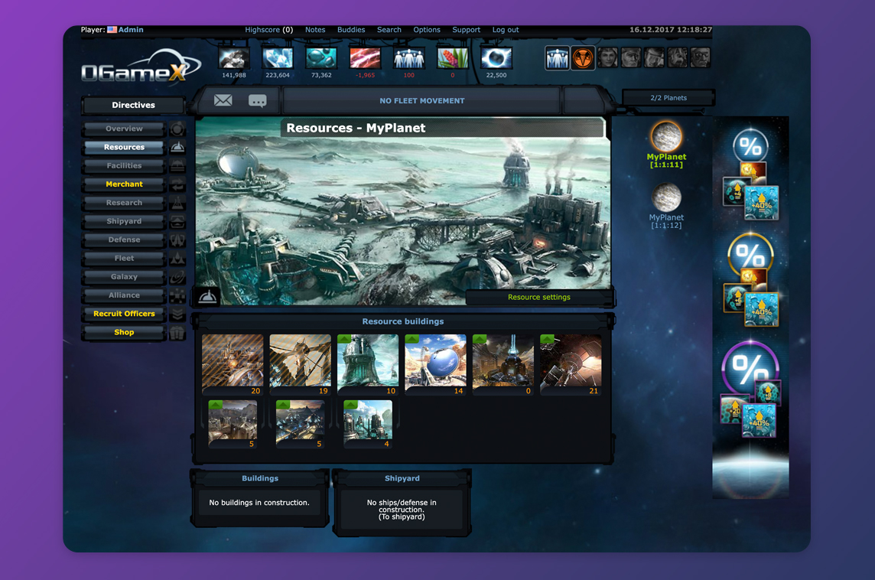
Task: Click "(To shipyard)" in Shipyard box
Action: click(402, 517)
